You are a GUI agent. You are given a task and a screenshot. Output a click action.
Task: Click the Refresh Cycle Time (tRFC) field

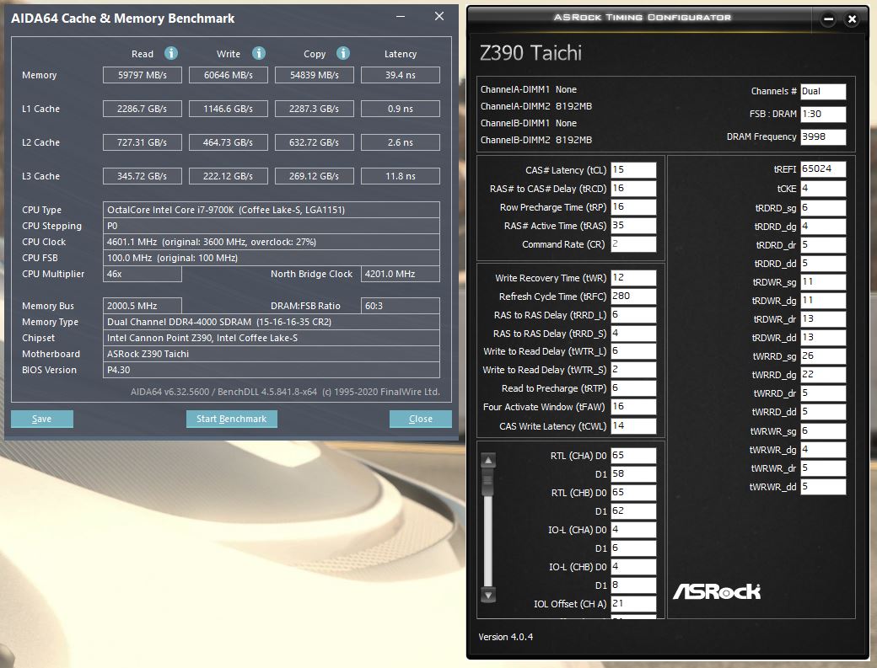633,296
